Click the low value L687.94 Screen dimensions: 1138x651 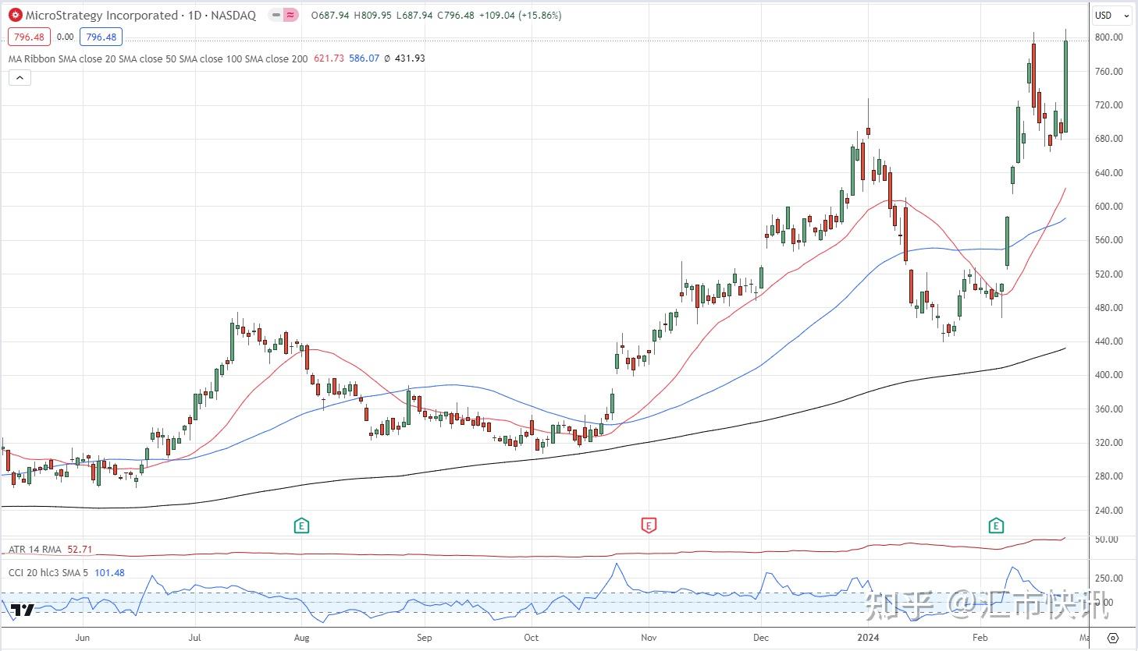(414, 15)
